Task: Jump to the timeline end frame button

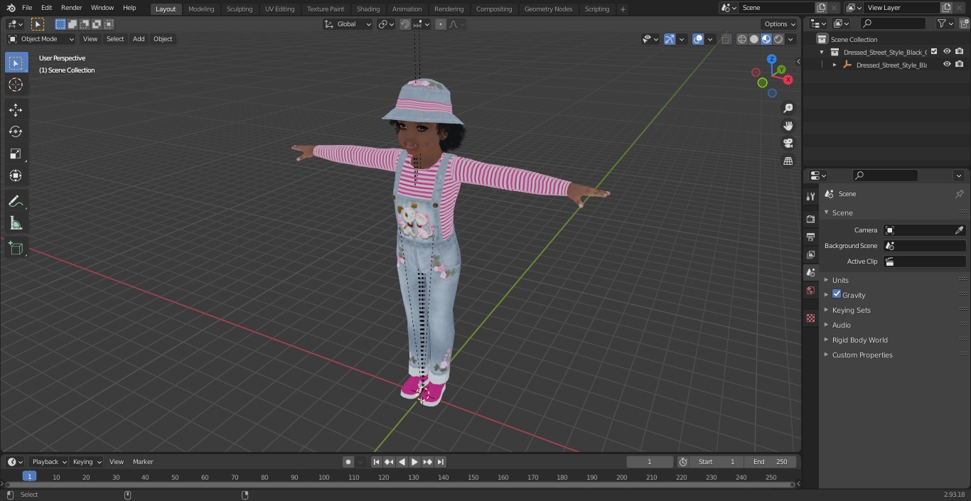Action: tap(440, 462)
